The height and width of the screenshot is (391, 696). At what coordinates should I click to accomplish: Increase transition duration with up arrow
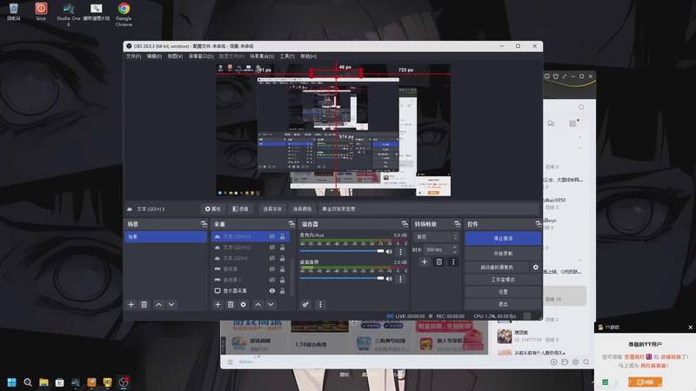point(454,248)
